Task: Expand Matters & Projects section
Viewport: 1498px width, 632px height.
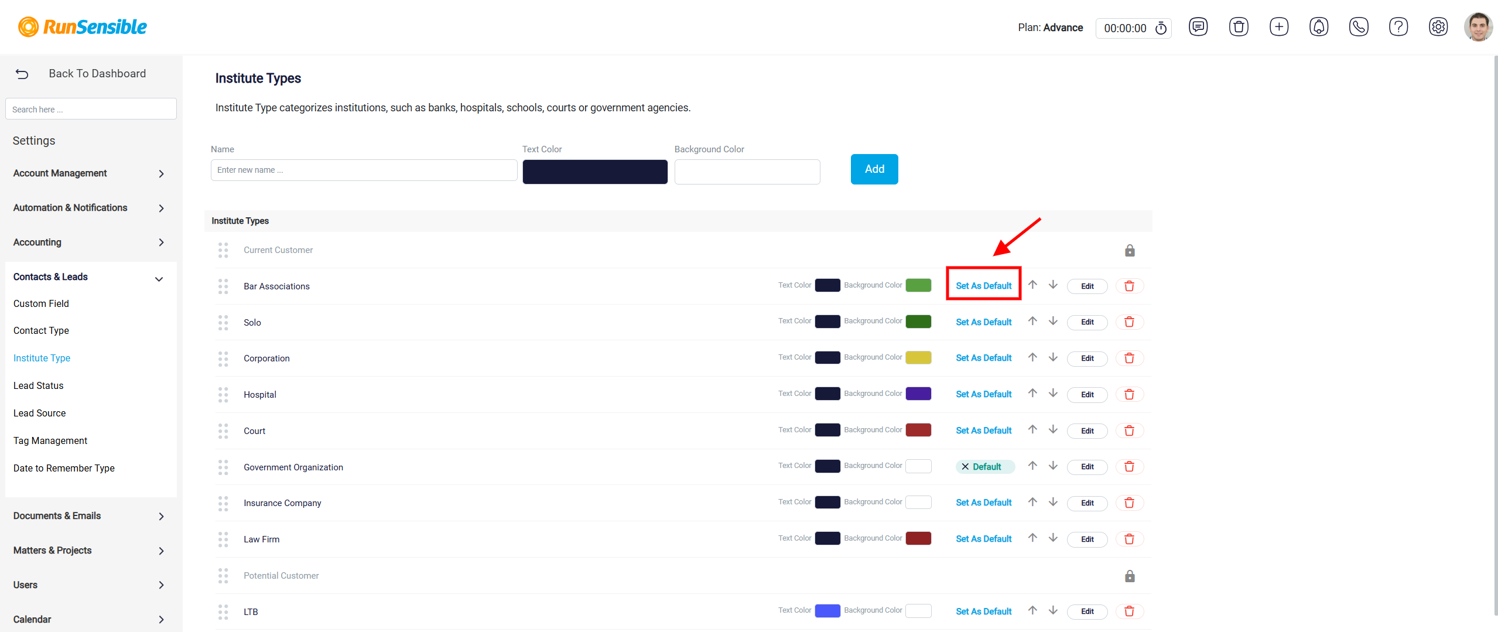Action: point(89,551)
